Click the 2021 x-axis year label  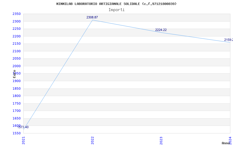click(23, 140)
